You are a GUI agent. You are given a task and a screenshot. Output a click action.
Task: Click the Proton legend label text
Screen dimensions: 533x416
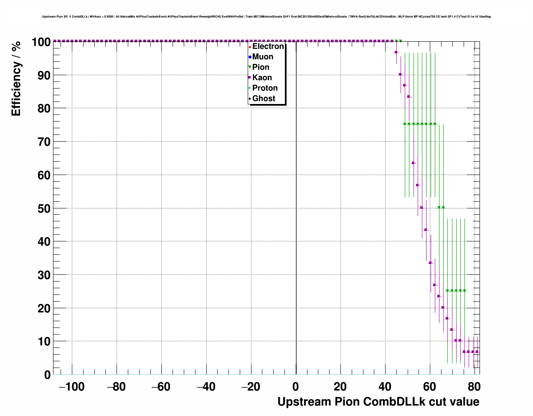pyautogui.click(x=265, y=88)
